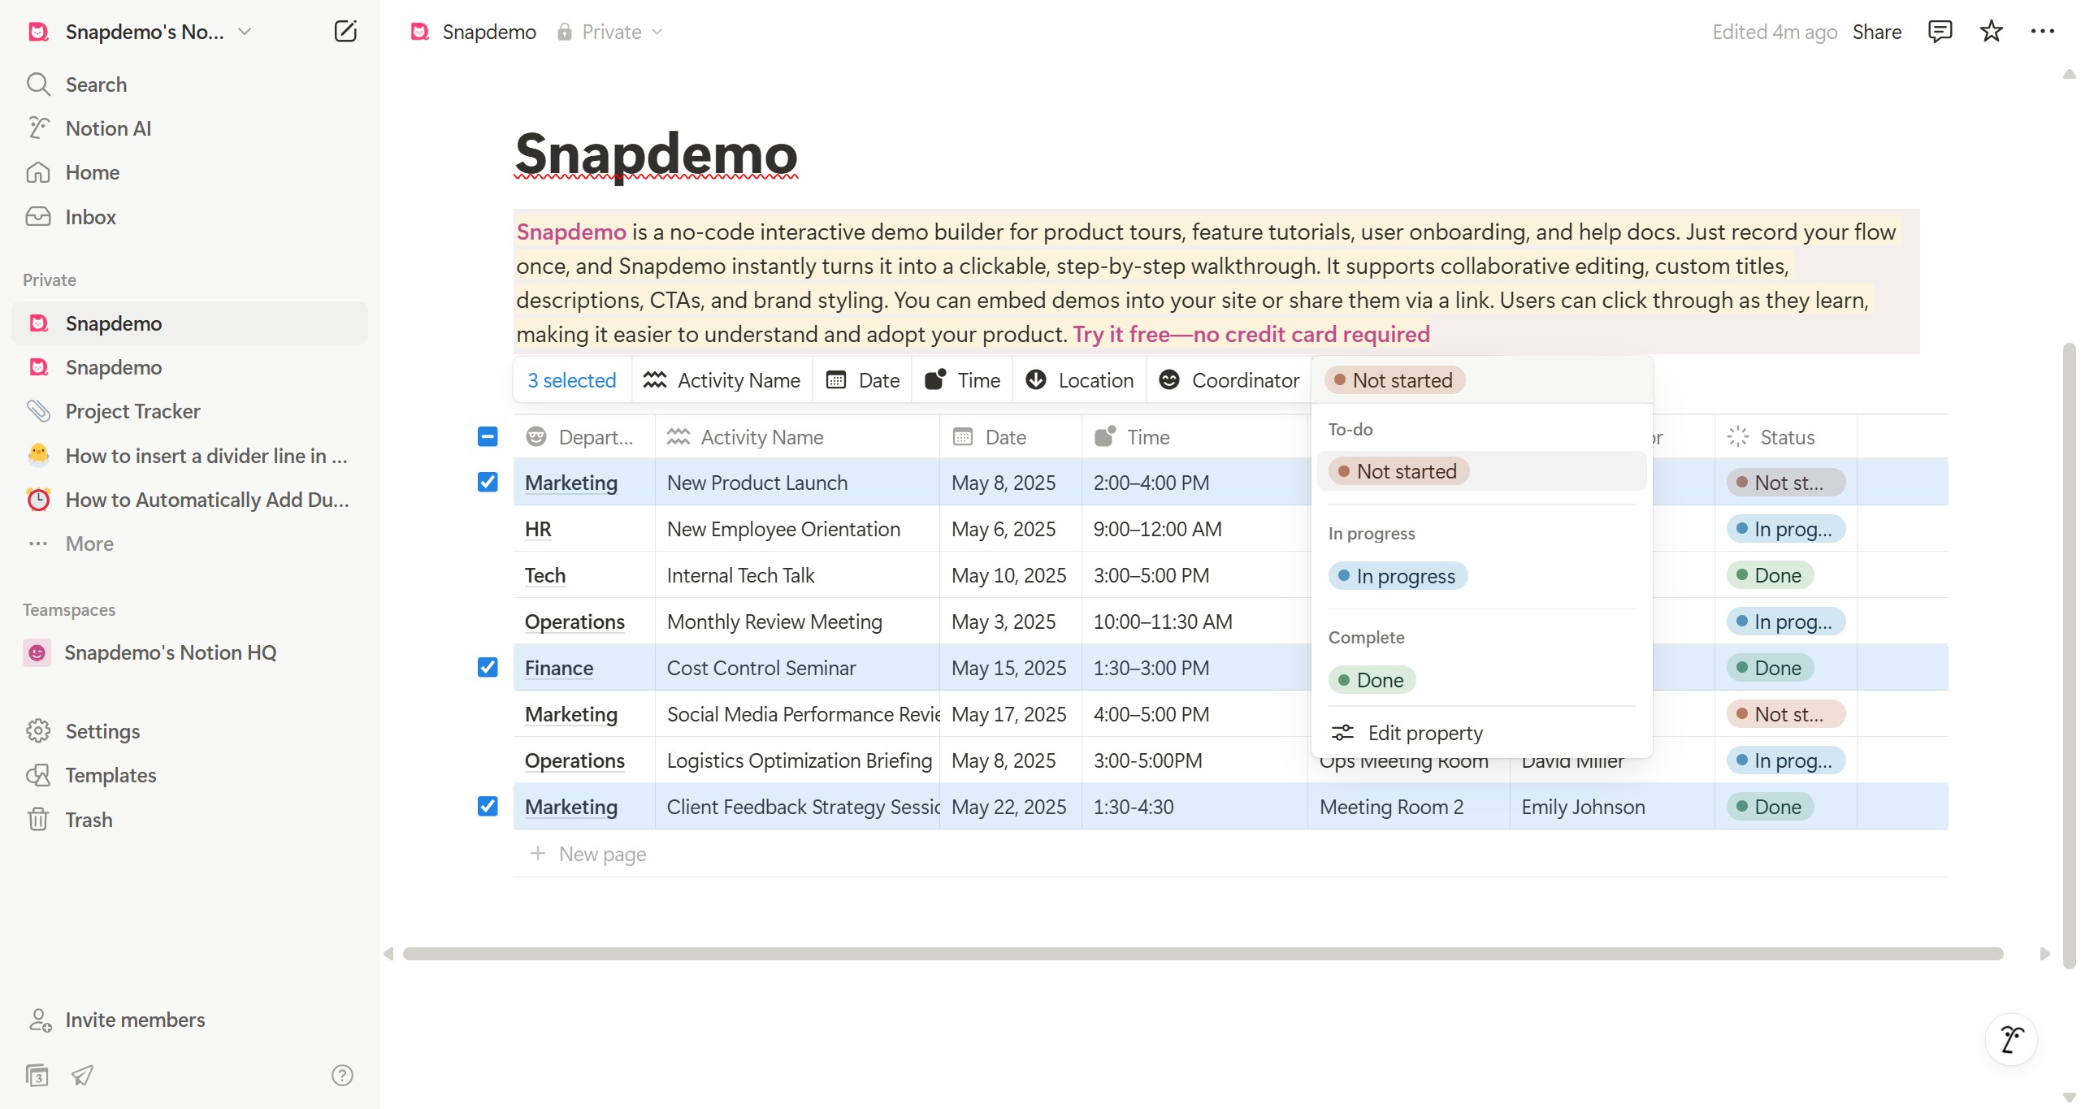The height and width of the screenshot is (1109, 2081).
Task: Click Edit property in status menu
Action: coord(1481,733)
